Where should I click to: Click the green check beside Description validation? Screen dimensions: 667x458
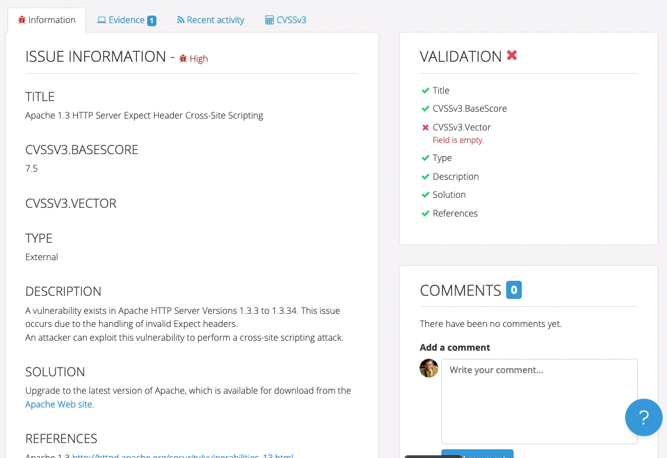pyautogui.click(x=425, y=176)
